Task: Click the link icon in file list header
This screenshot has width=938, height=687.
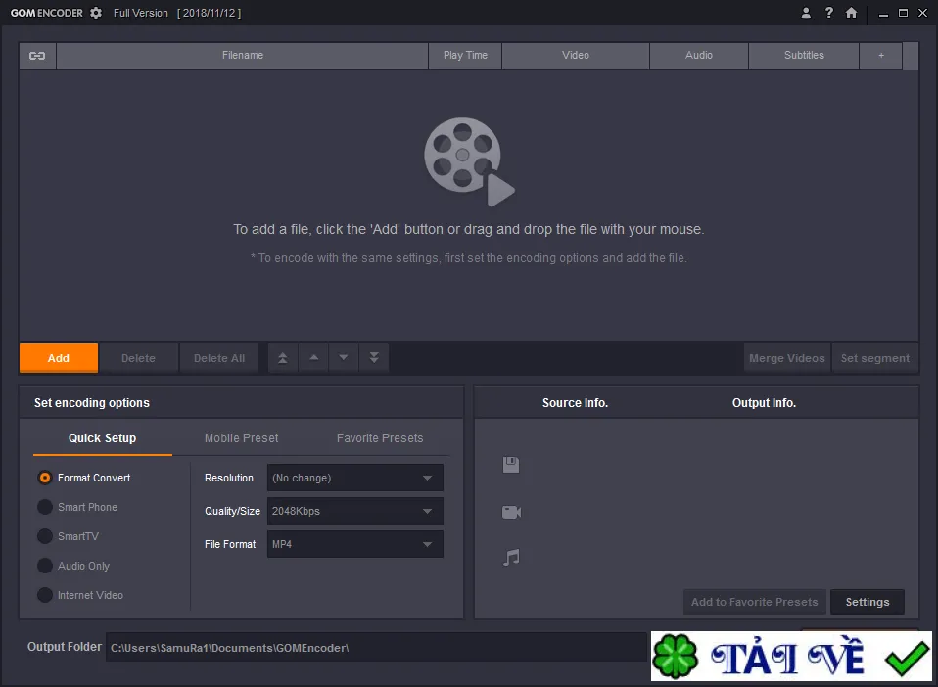Action: point(37,56)
